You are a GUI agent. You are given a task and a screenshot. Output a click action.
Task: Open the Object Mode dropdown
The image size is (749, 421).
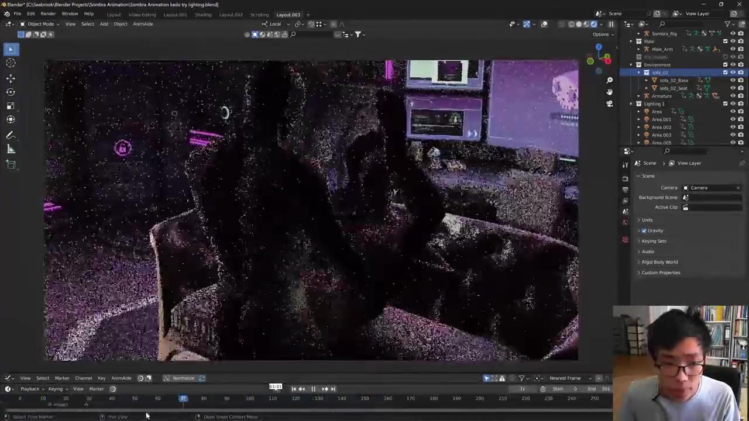pyautogui.click(x=40, y=24)
